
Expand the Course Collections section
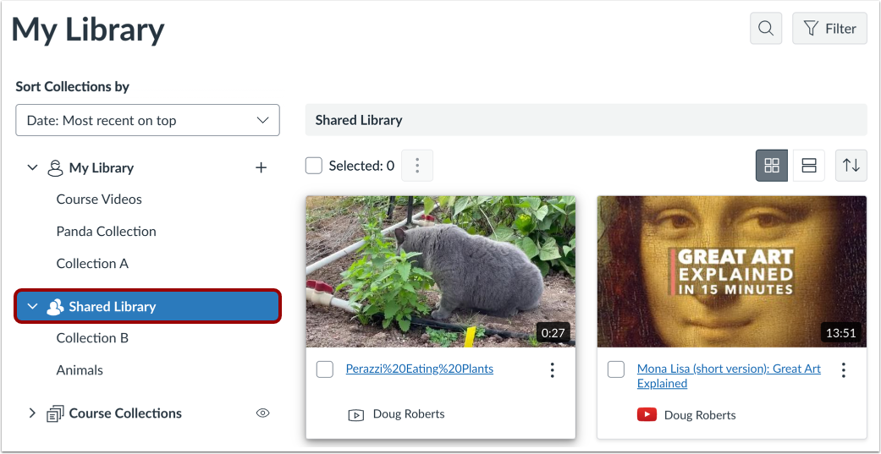[33, 413]
